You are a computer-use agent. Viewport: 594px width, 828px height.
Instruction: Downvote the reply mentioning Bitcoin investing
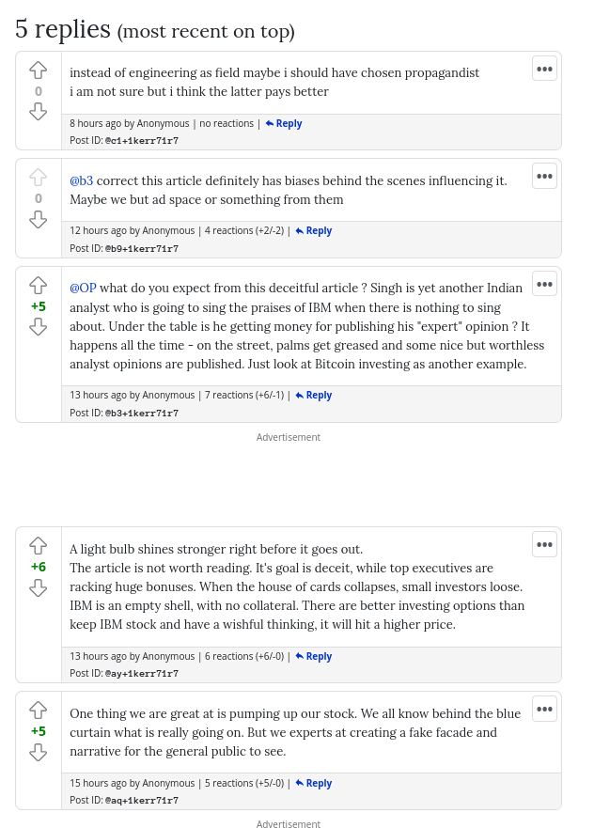(x=38, y=326)
